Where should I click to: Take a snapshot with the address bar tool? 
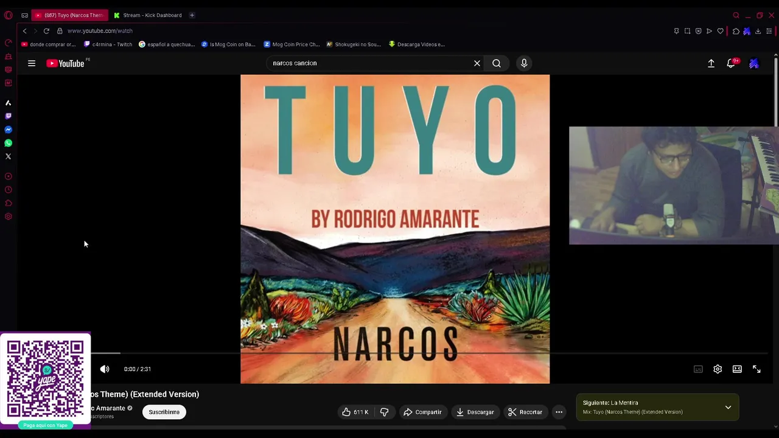[687, 31]
